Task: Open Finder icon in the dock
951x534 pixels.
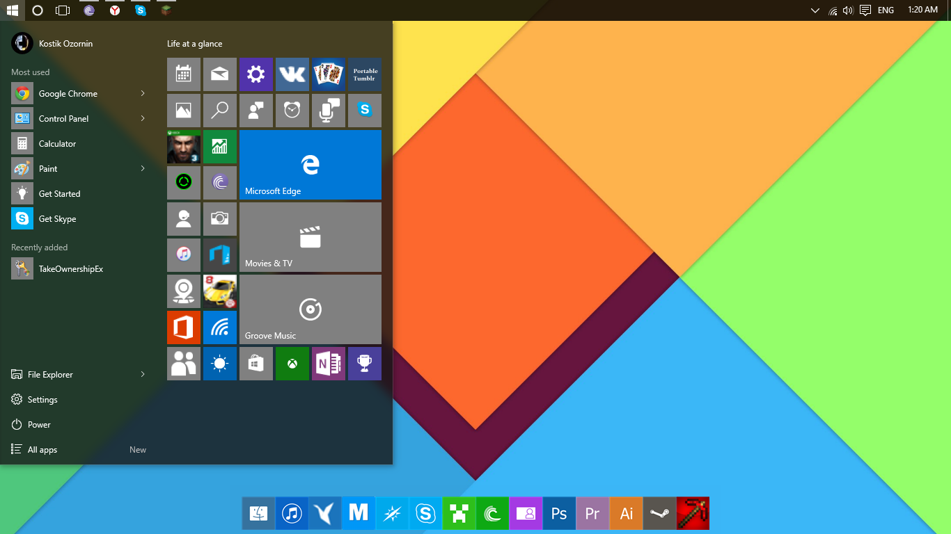Action: point(258,513)
